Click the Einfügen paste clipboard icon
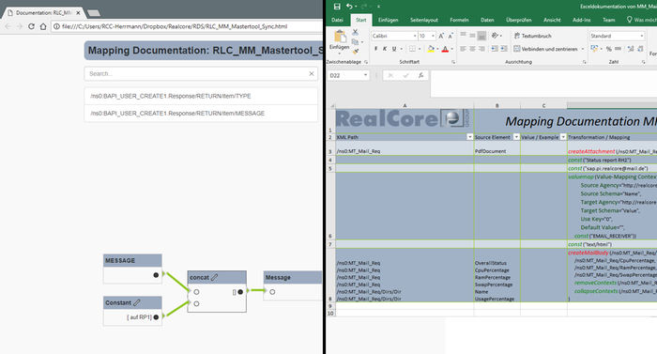 [x=340, y=36]
